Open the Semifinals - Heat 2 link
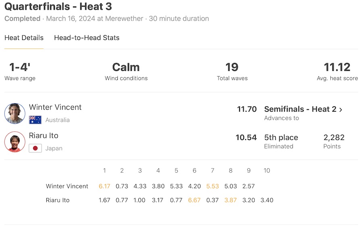363x231 pixels. (x=300, y=109)
